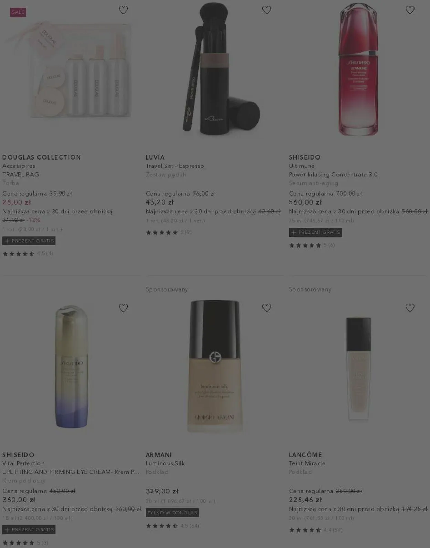The width and height of the screenshot is (430, 548).
Task: Favorite the Armani Luminous Silk foundation
Action: point(267,308)
